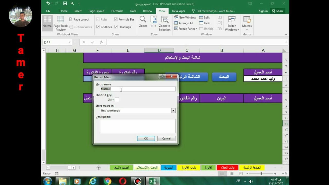Click macro recording icon in status bar
This screenshot has height=185, width=329.
[57, 174]
